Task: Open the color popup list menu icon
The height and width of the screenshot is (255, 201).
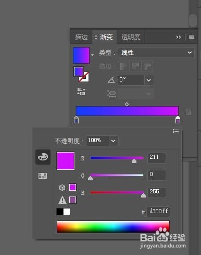Action: coord(175,131)
